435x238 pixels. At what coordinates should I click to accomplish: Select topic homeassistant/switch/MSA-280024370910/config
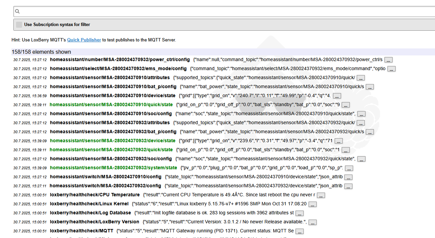point(106,177)
